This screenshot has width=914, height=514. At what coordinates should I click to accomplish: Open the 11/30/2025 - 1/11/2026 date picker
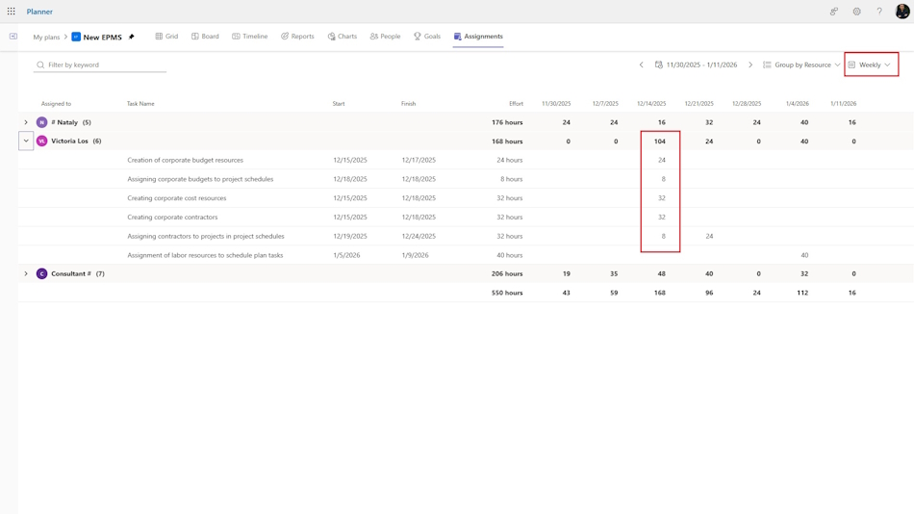click(696, 64)
